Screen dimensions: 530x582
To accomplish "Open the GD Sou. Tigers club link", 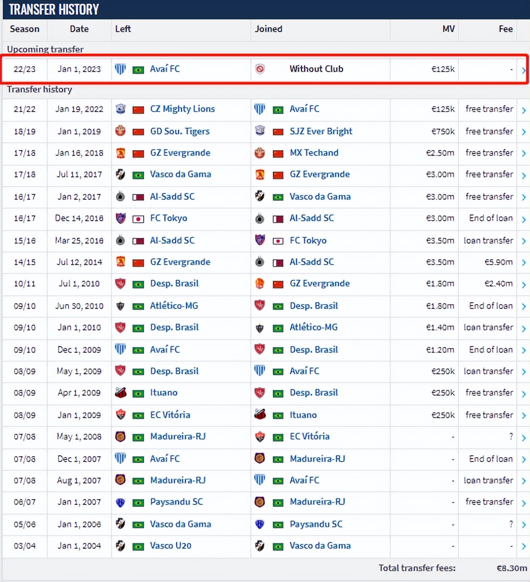I will click(x=180, y=131).
